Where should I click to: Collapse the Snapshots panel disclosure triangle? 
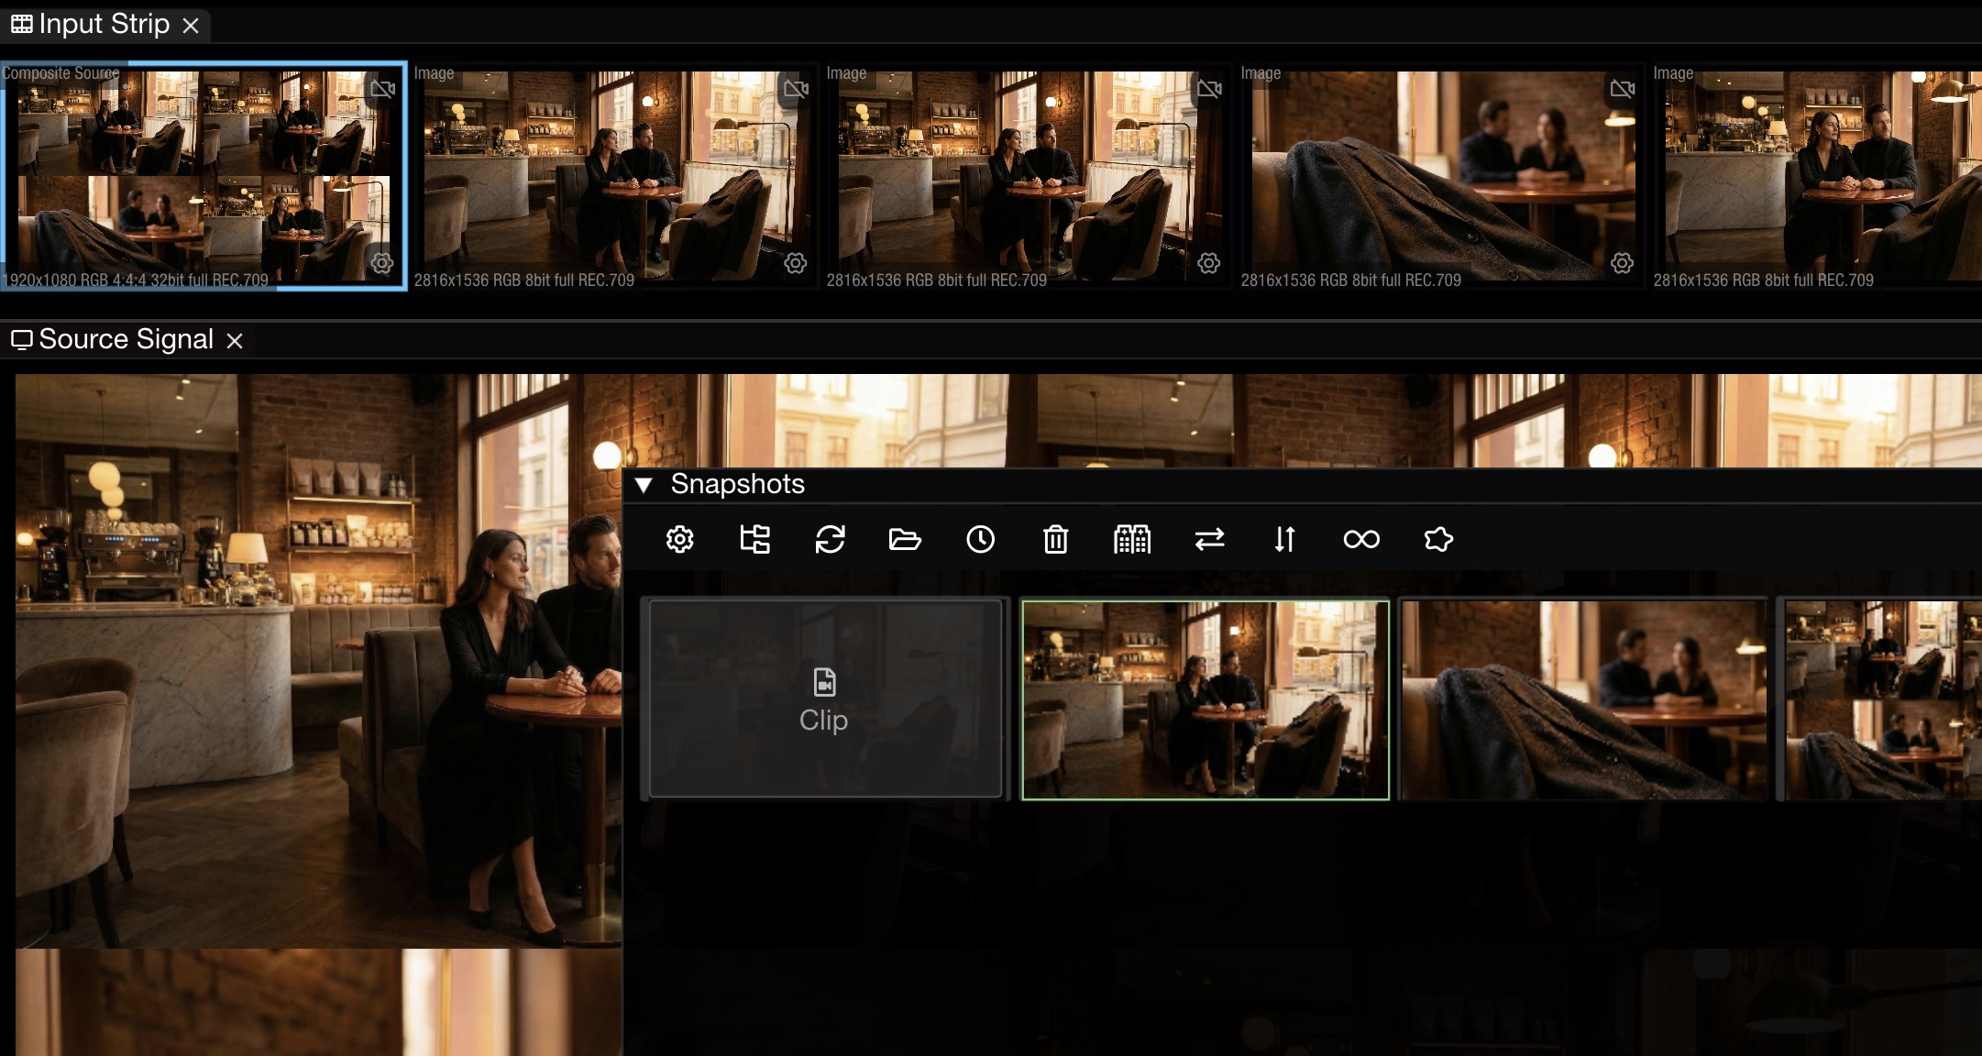[643, 485]
